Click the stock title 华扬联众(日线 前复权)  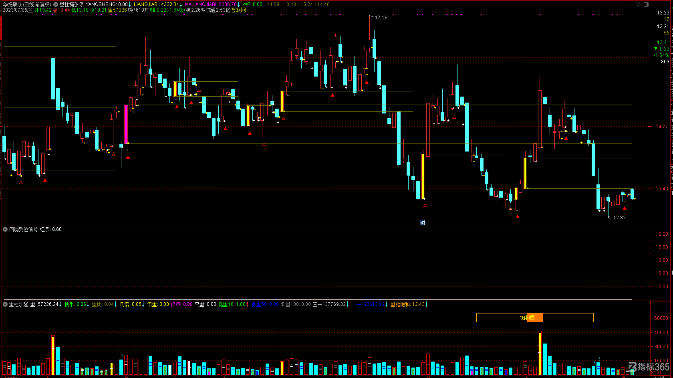[27, 4]
